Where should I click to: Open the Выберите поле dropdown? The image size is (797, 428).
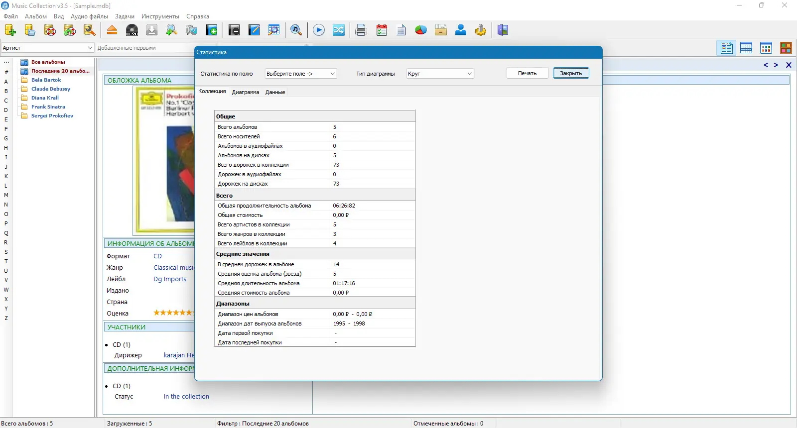(301, 74)
